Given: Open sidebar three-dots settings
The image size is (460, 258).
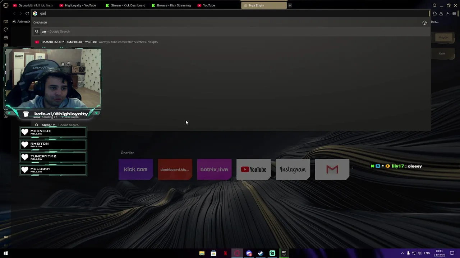Looking at the screenshot, I should pyautogui.click(x=6, y=245).
